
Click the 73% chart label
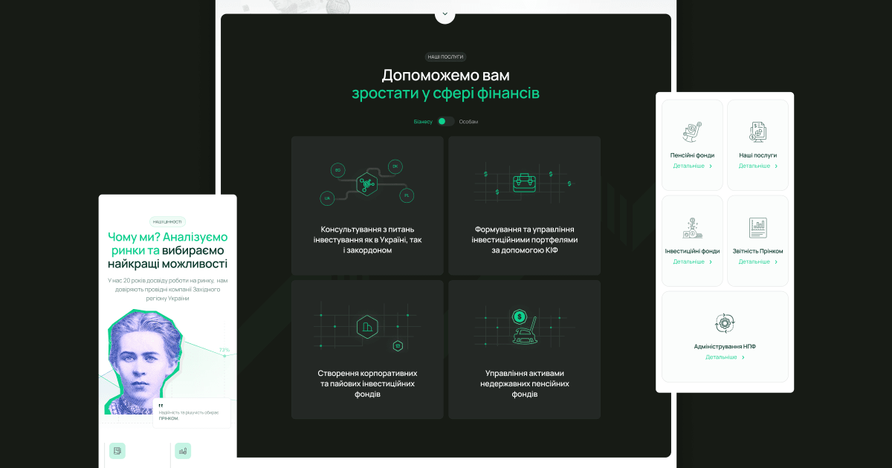[x=224, y=350]
